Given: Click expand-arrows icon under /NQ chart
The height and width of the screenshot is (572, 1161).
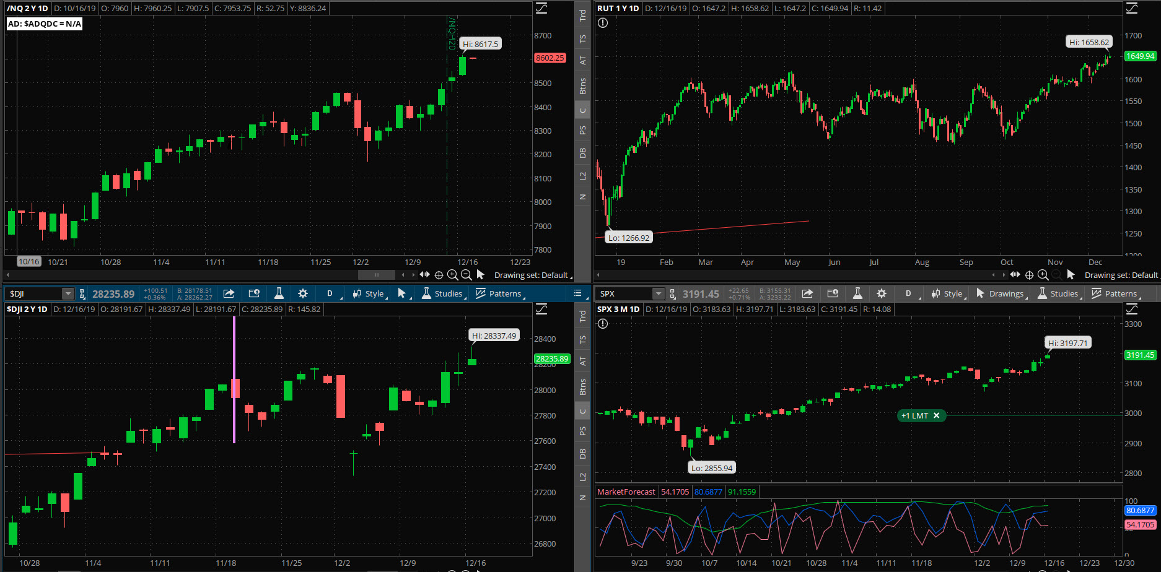Looking at the screenshot, I should [x=424, y=275].
